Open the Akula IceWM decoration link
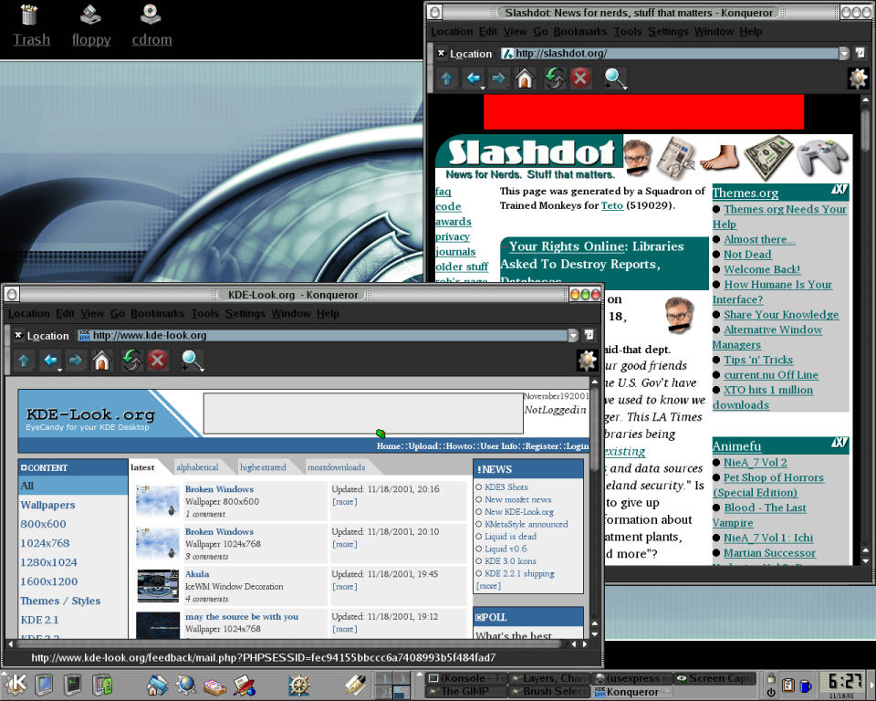Image resolution: width=876 pixels, height=701 pixels. pos(197,574)
